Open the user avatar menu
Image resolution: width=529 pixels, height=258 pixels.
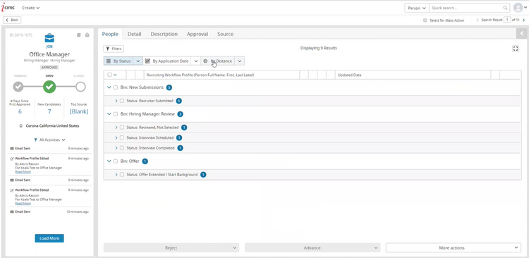pyautogui.click(x=520, y=8)
